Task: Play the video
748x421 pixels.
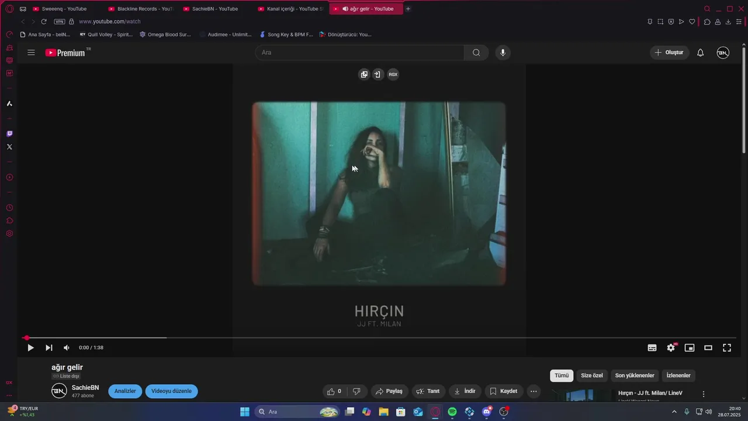Action: pyautogui.click(x=30, y=347)
